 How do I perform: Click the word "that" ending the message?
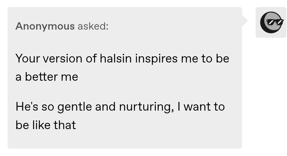[65, 125]
